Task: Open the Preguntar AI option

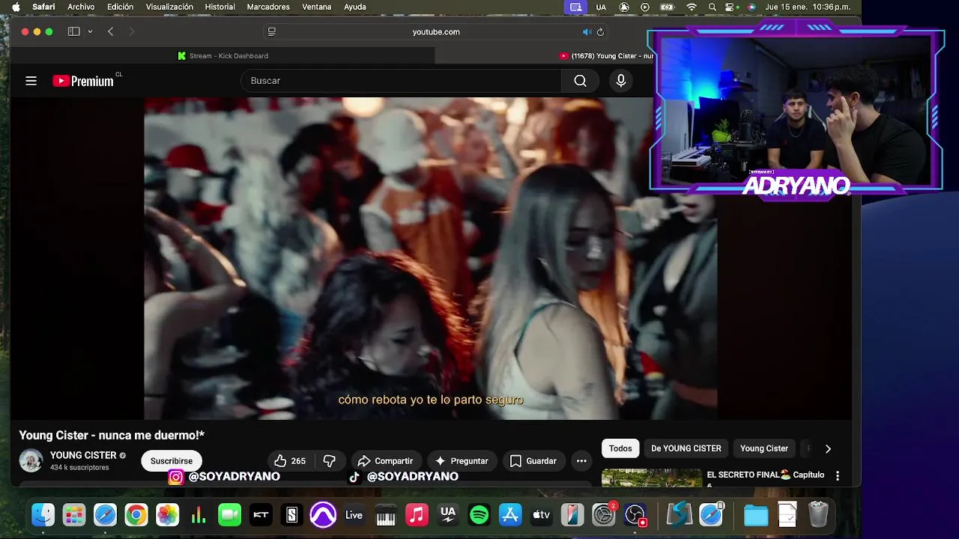Action: click(x=462, y=461)
